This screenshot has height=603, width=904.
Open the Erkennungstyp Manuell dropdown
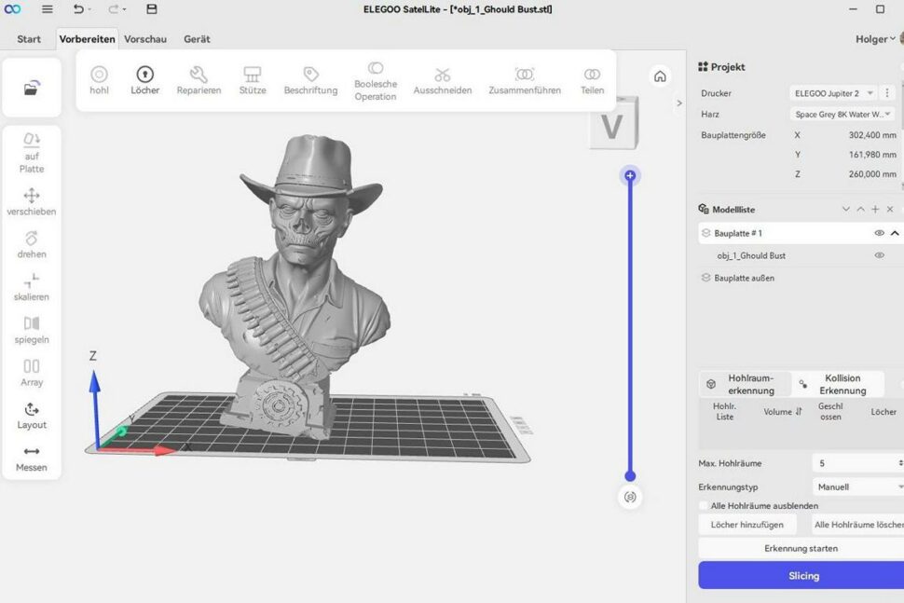click(858, 487)
